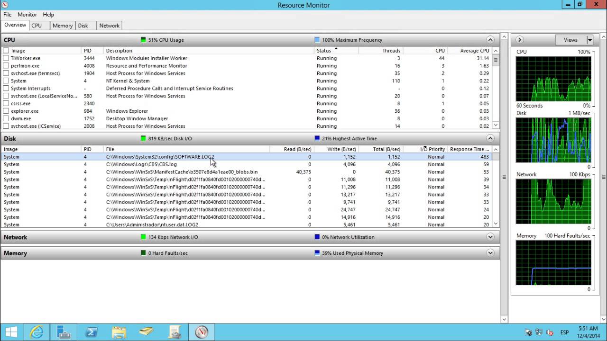Image resolution: width=607 pixels, height=341 pixels.
Task: Sort disk activity by Read (B/sec) header
Action: tap(292, 149)
